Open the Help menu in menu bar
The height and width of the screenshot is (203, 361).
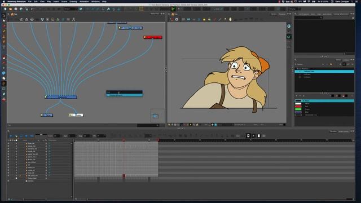[104, 1]
